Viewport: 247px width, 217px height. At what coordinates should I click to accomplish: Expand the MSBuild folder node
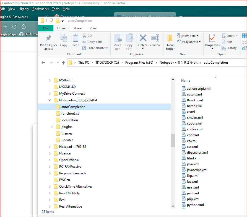coord(50,80)
